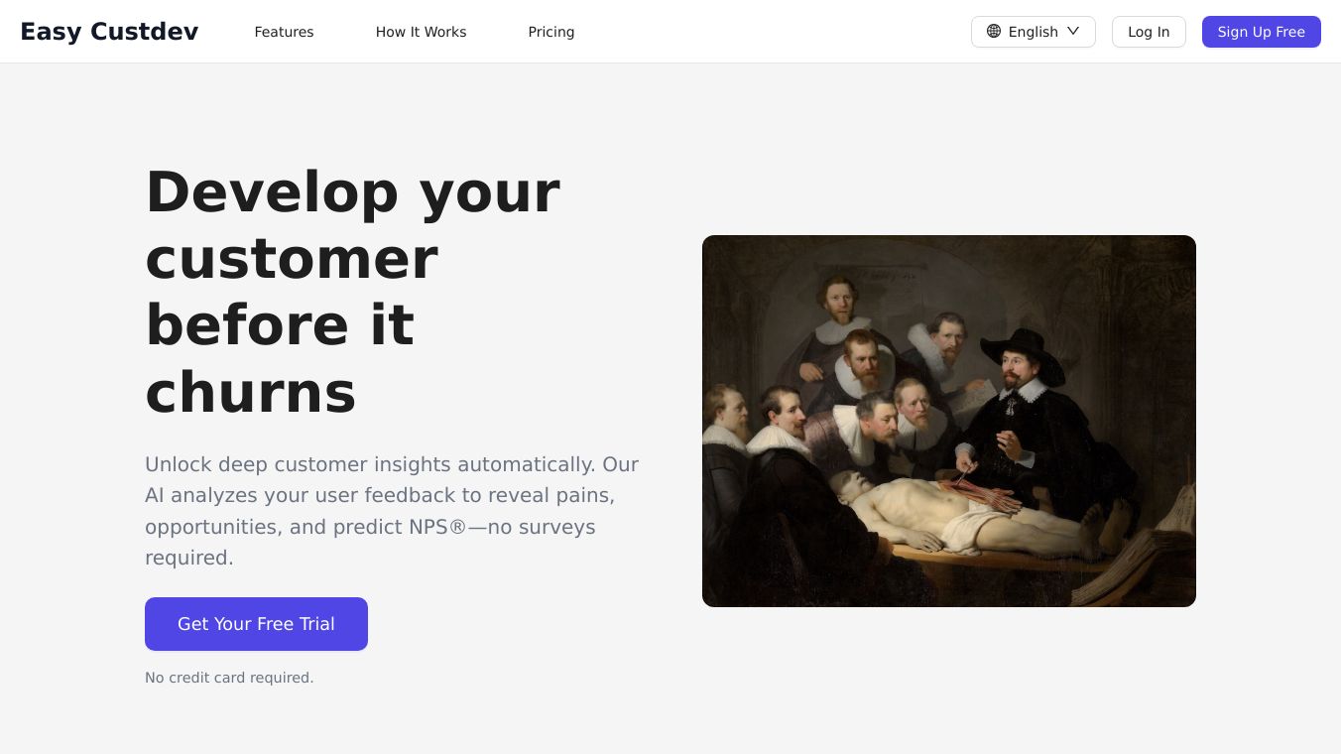This screenshot has width=1341, height=754.
Task: Click the word "churns" in headline
Action: point(250,392)
